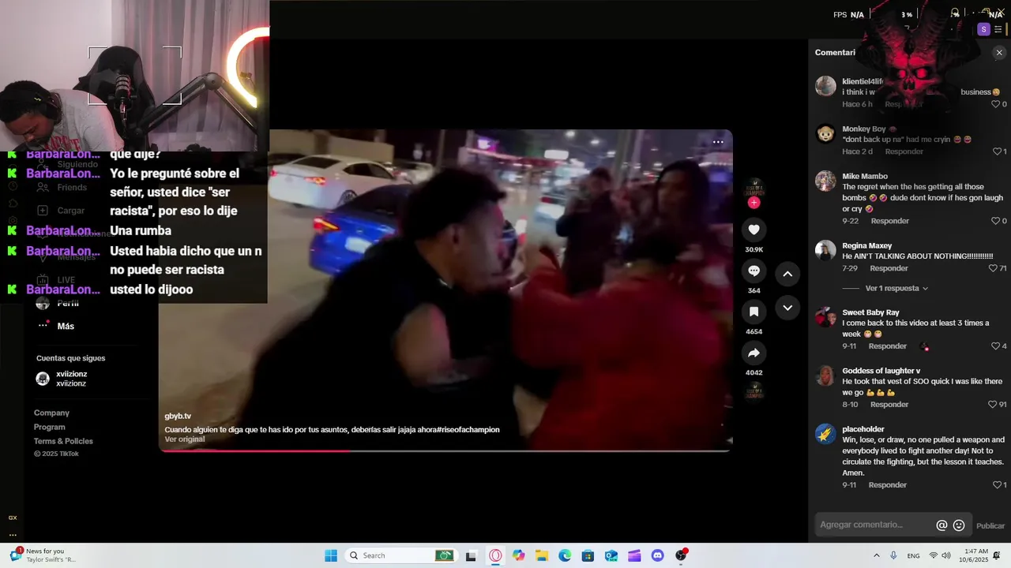Open the taskbar clock and date
This screenshot has height=568, width=1011.
[x=975, y=555]
